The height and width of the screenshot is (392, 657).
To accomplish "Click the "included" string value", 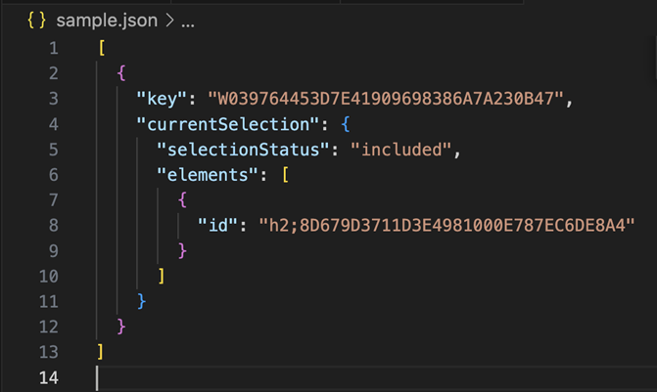I will [401, 150].
